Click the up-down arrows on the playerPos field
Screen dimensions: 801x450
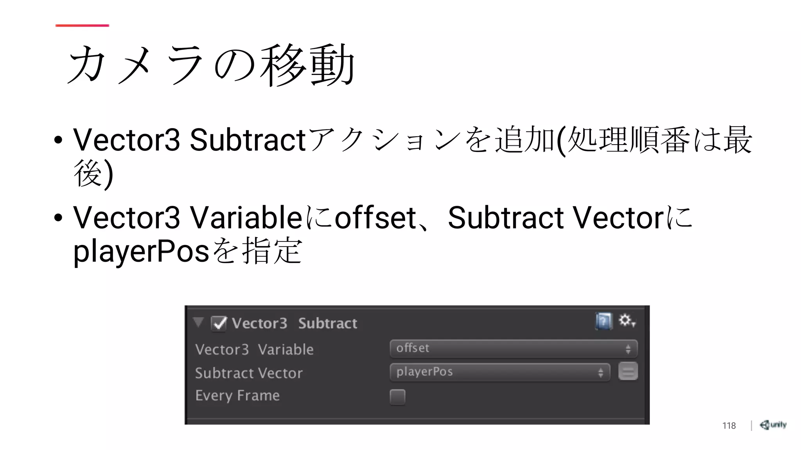point(600,372)
